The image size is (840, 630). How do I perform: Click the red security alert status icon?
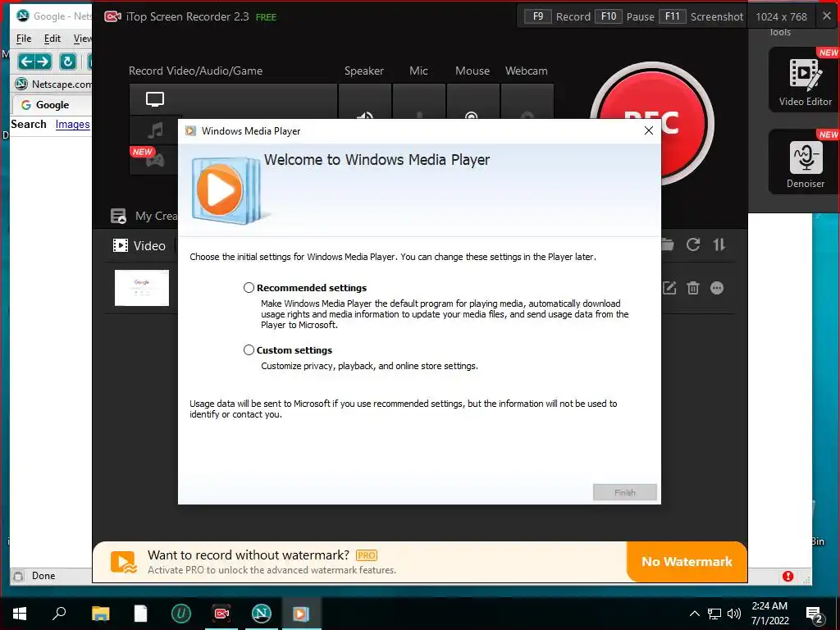click(x=787, y=576)
